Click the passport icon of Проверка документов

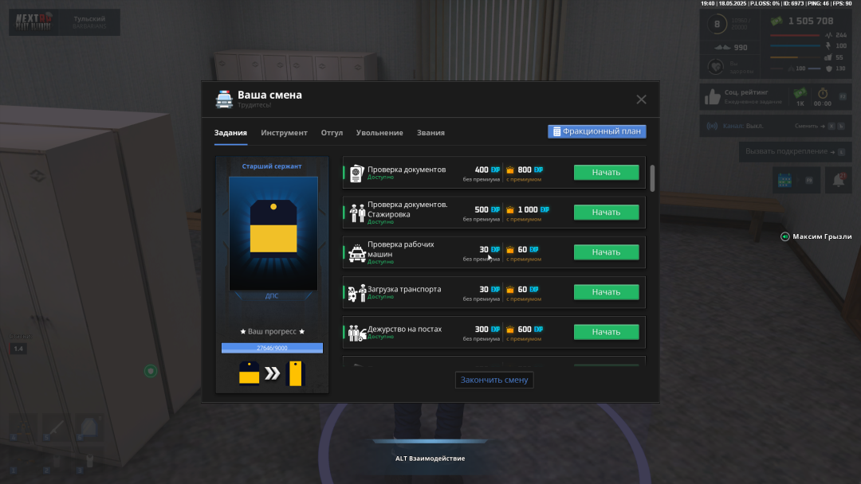click(x=357, y=173)
